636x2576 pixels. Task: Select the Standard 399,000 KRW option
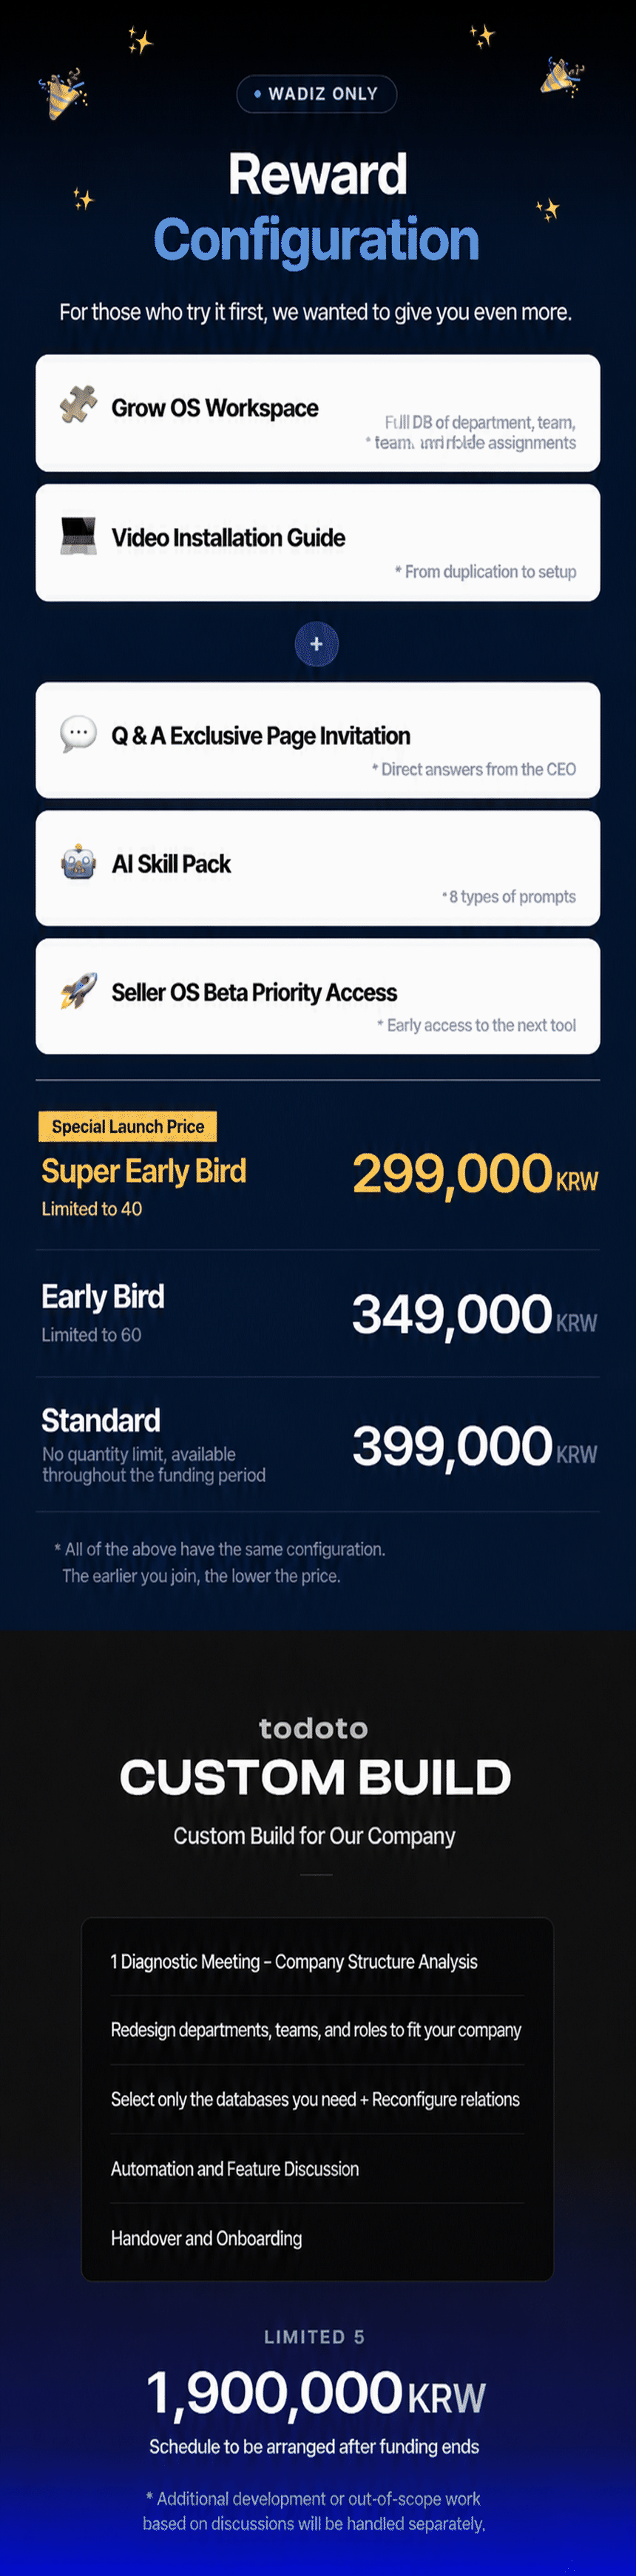[318, 1445]
